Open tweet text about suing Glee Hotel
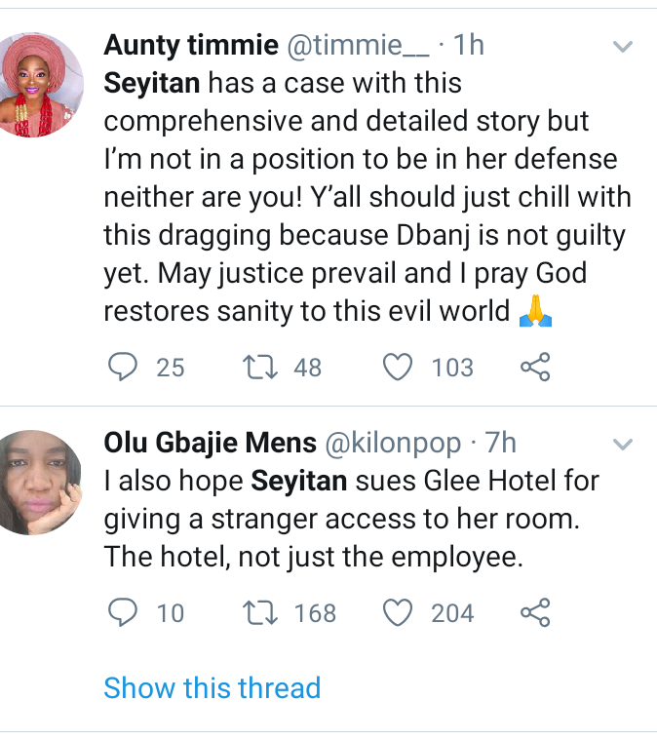Viewport: 657px width, 740px height. pos(351,522)
